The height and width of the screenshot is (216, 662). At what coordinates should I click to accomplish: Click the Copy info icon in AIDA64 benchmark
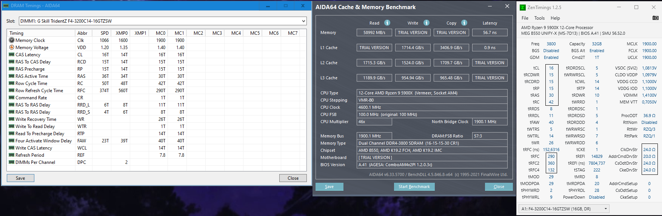464,23
